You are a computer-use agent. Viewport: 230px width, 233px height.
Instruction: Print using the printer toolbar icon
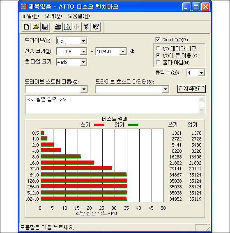(x=58, y=27)
